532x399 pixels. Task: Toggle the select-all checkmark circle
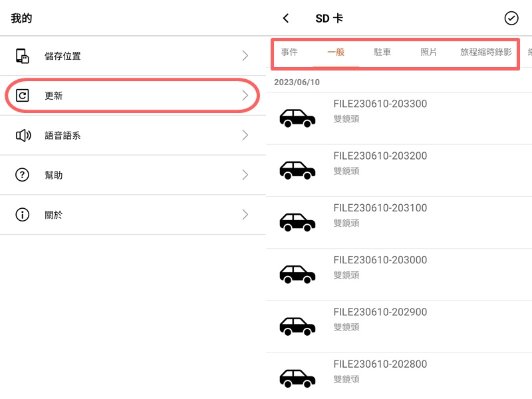click(x=511, y=19)
